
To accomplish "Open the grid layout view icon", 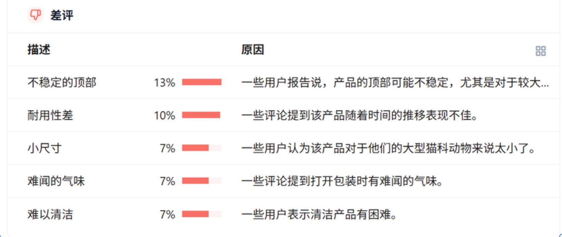I will coord(541,51).
